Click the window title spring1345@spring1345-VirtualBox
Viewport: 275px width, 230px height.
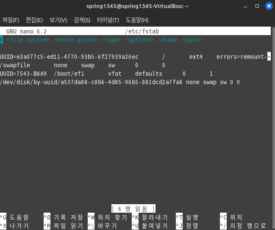(x=137, y=6)
